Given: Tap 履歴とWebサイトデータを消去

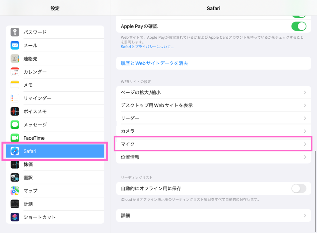Looking at the screenshot, I should [x=154, y=63].
